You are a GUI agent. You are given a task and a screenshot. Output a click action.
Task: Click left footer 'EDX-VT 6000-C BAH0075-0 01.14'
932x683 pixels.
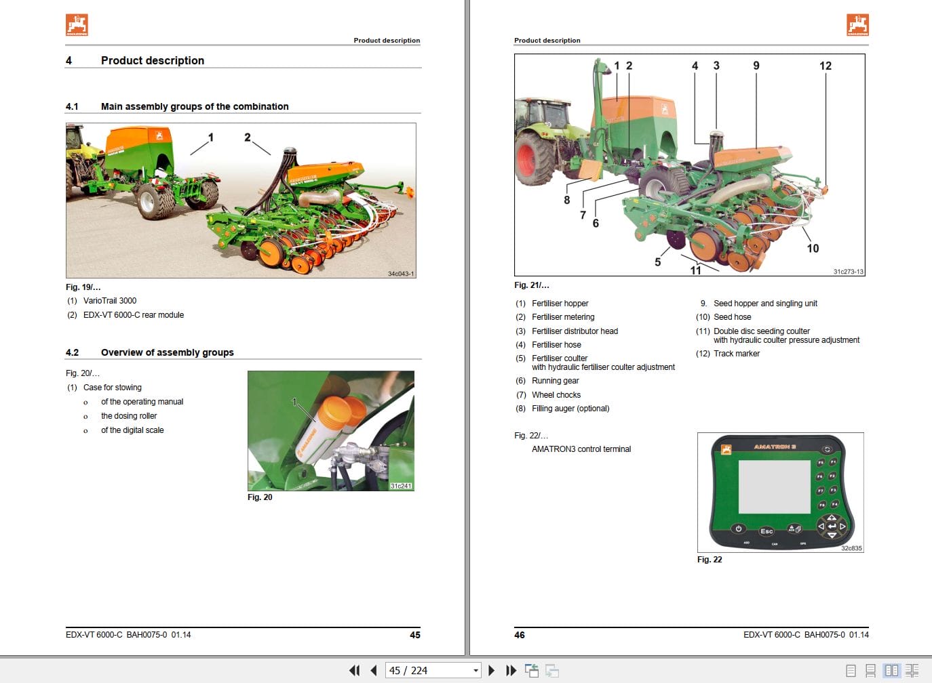point(128,635)
